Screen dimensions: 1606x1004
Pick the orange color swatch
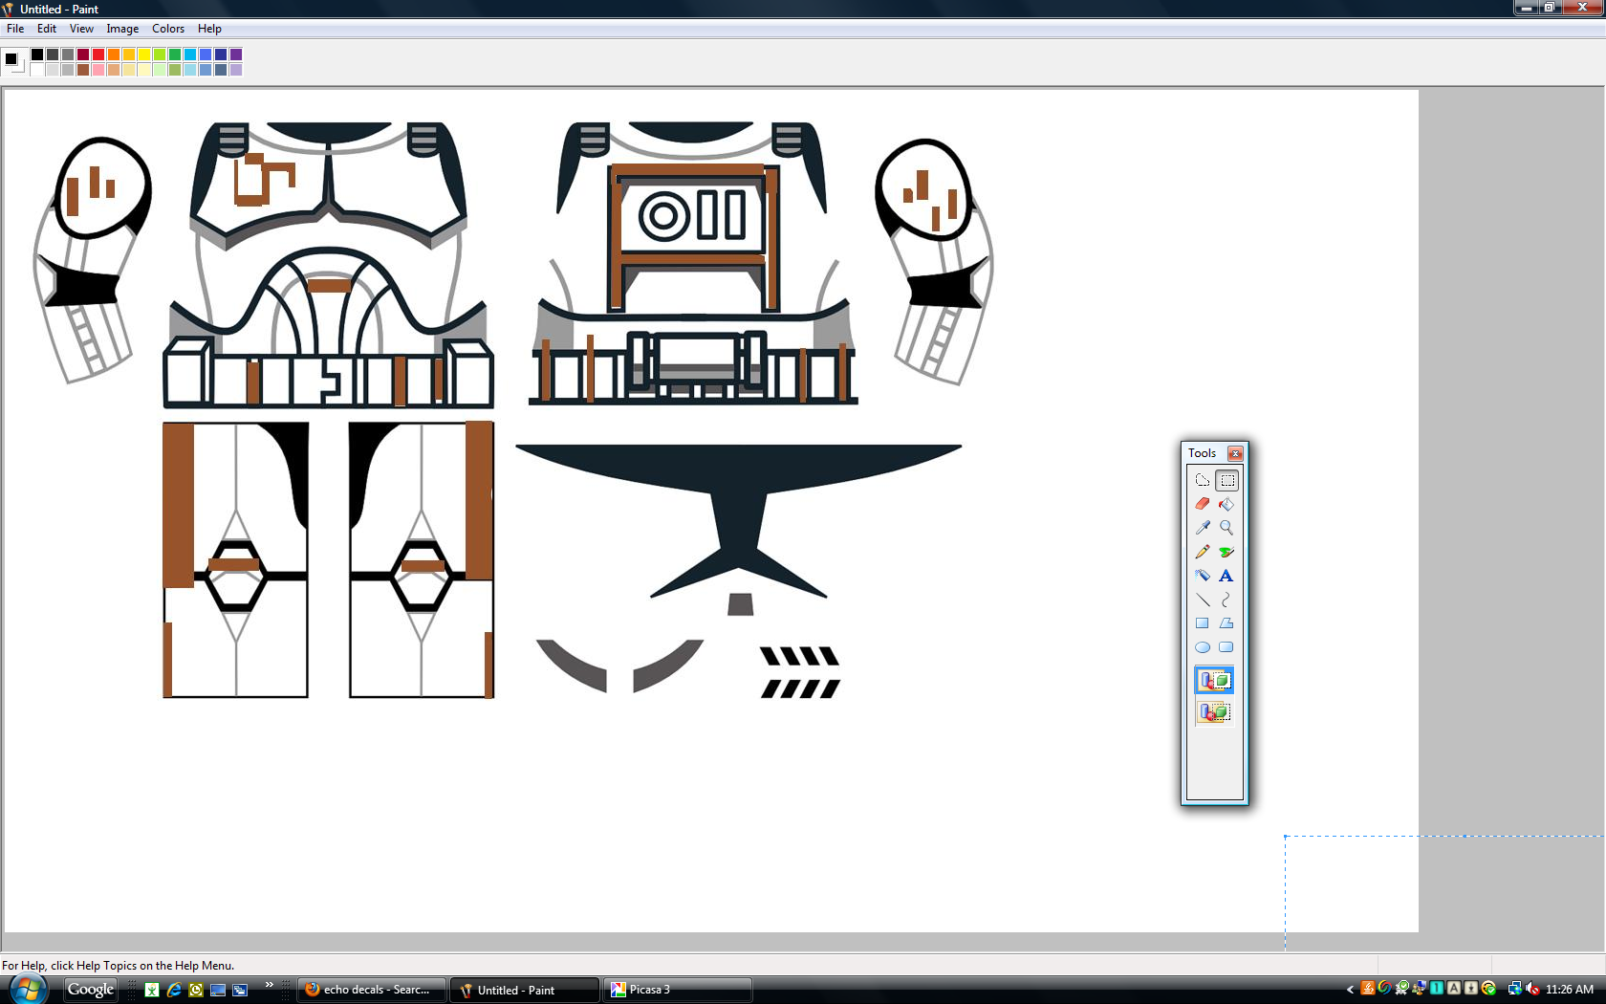[114, 55]
